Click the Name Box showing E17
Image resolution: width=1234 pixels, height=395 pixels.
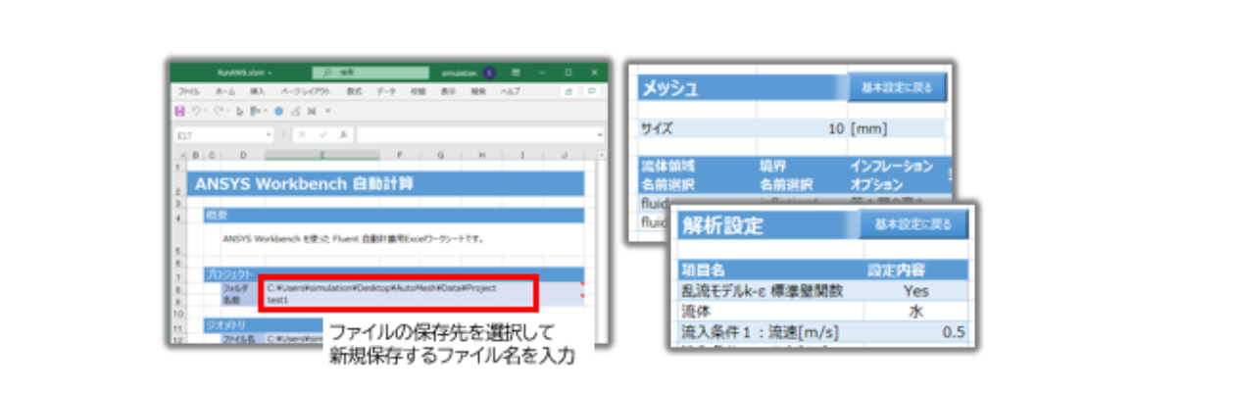pos(222,134)
